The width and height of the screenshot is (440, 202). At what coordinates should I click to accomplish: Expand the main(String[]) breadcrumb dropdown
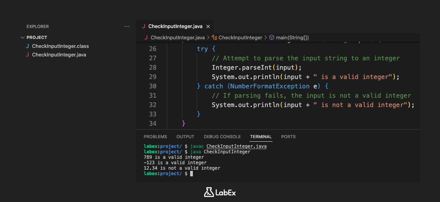(x=292, y=38)
